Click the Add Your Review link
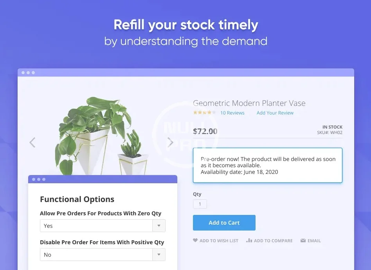Screen dimensions: 371x270 (x=275, y=113)
